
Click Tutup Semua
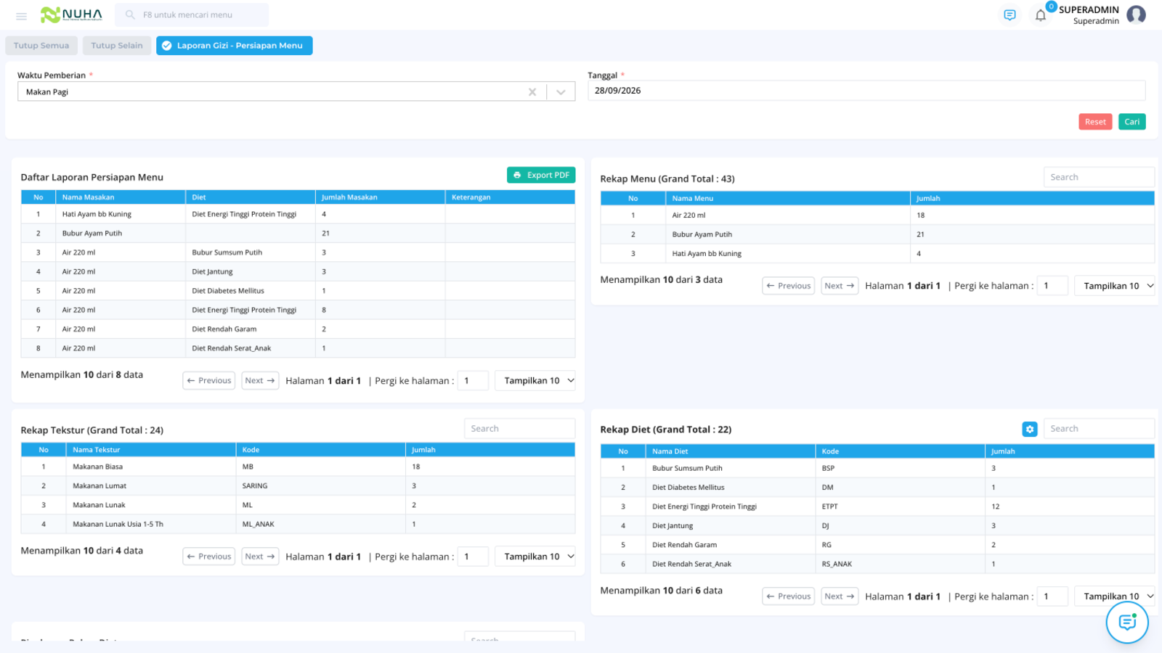(x=41, y=46)
